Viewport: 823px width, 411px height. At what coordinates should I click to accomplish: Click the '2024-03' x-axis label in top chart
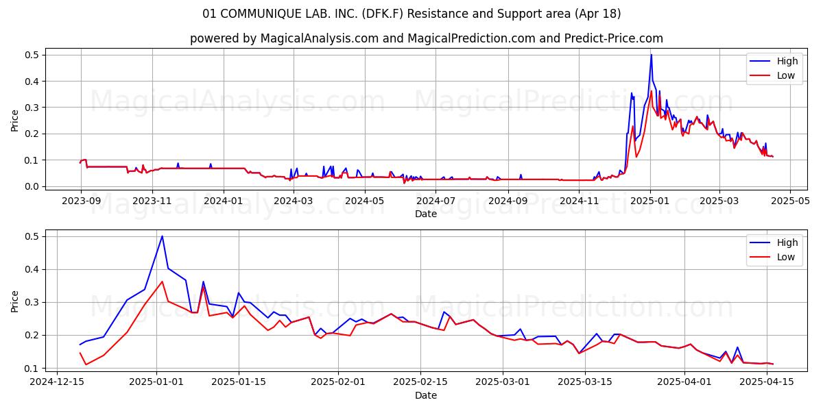tap(294, 201)
